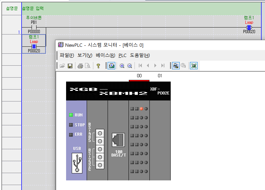Open the 보기(V) menu

[x=85, y=55]
